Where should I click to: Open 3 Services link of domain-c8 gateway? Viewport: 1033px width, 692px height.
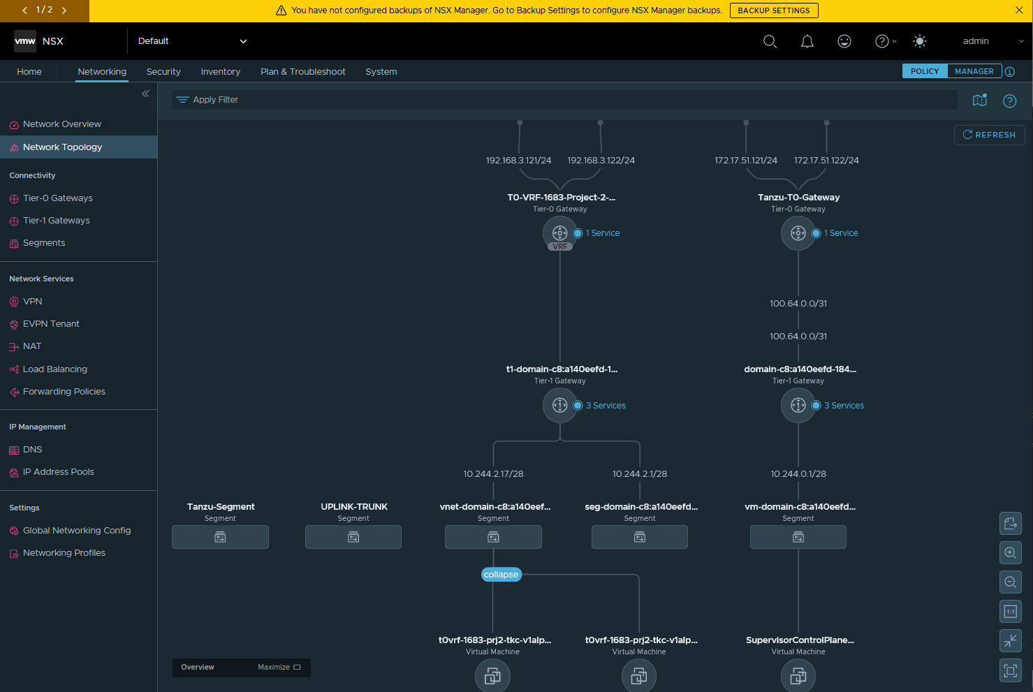pos(844,406)
